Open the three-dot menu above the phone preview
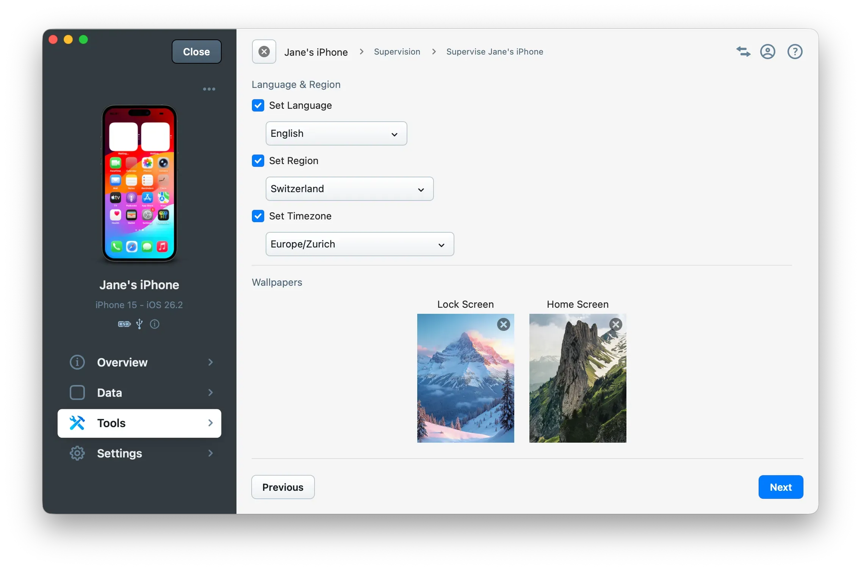 tap(209, 89)
